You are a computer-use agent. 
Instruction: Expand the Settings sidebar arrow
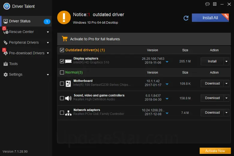coord(48,75)
